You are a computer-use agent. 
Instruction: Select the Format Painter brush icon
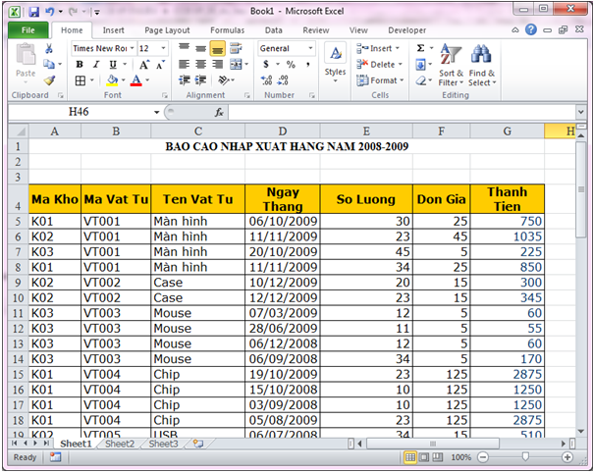[49, 80]
